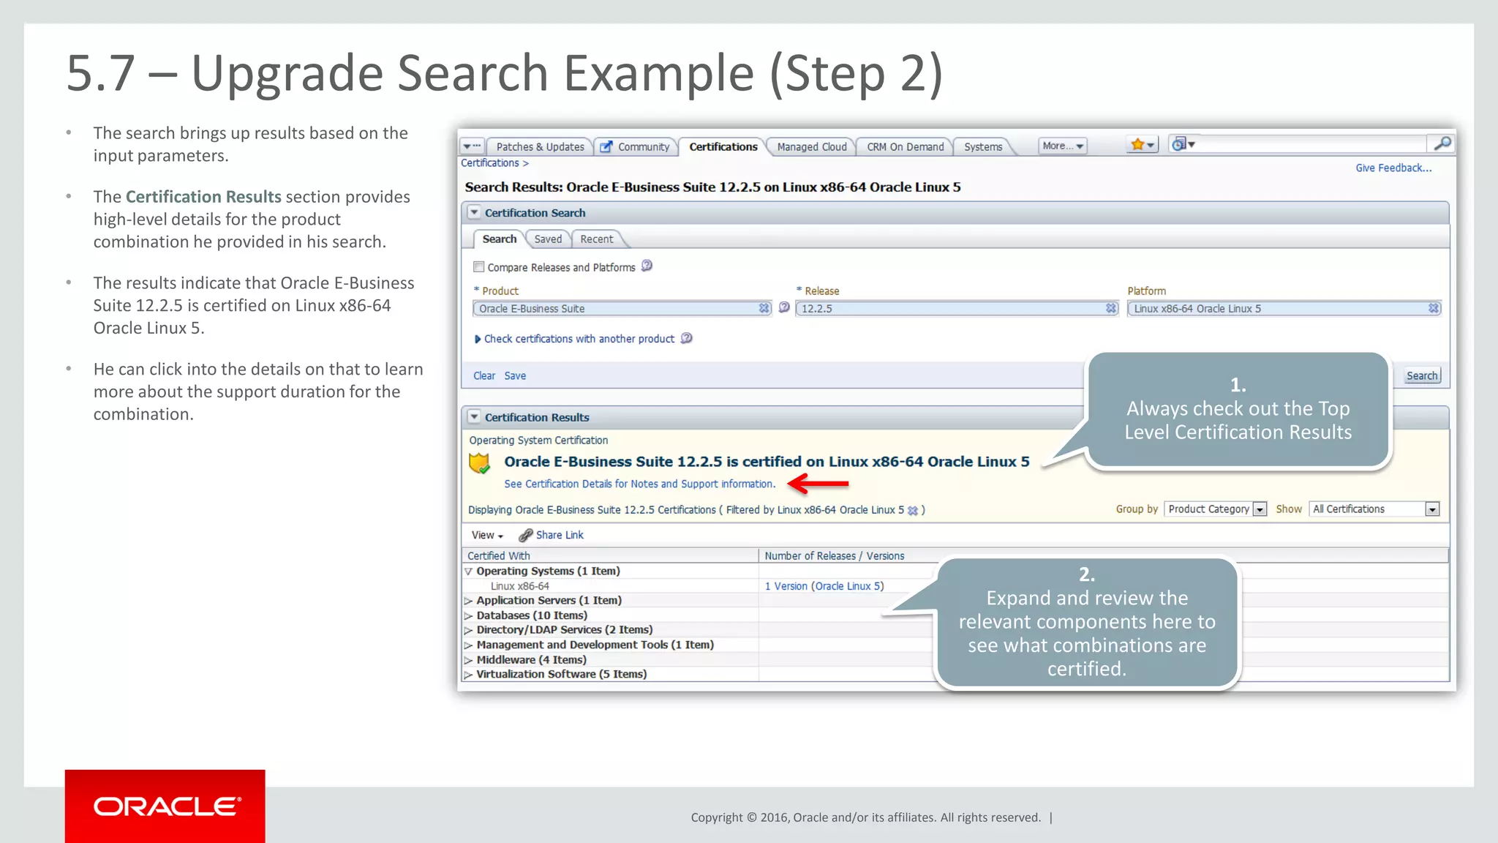Open the Managed Cloud tab
This screenshot has height=843, width=1498.
click(x=811, y=147)
